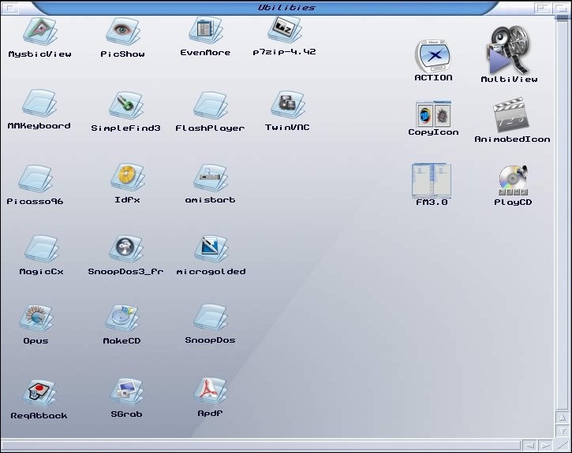The height and width of the screenshot is (453, 572).
Task: Click the horizontal scrollbar right arrow
Action: click(545, 445)
